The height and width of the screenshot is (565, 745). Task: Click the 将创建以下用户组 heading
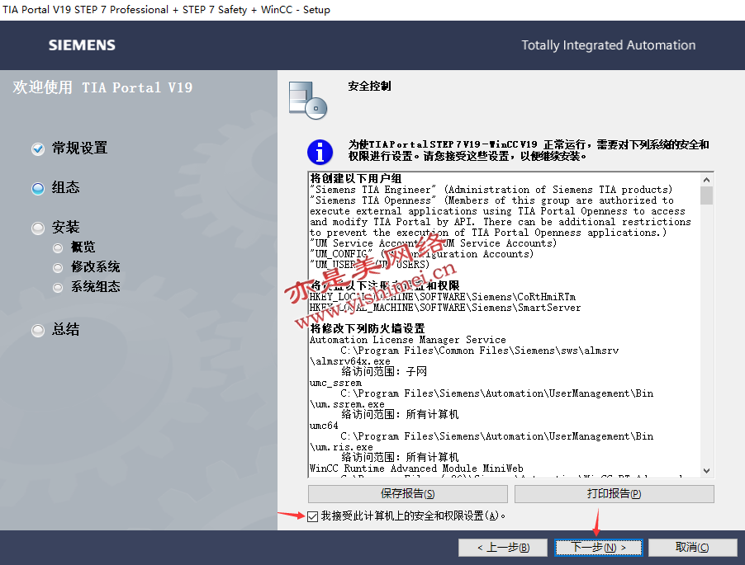tap(356, 178)
